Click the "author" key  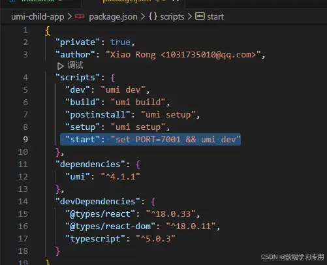pos(75,55)
